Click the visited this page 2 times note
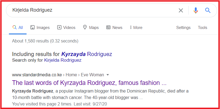The image size is (220, 109). [x=60, y=104]
